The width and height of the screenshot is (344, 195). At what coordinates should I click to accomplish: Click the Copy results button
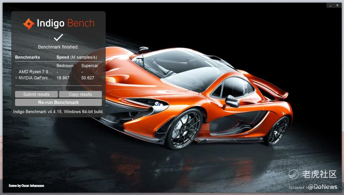80,94
